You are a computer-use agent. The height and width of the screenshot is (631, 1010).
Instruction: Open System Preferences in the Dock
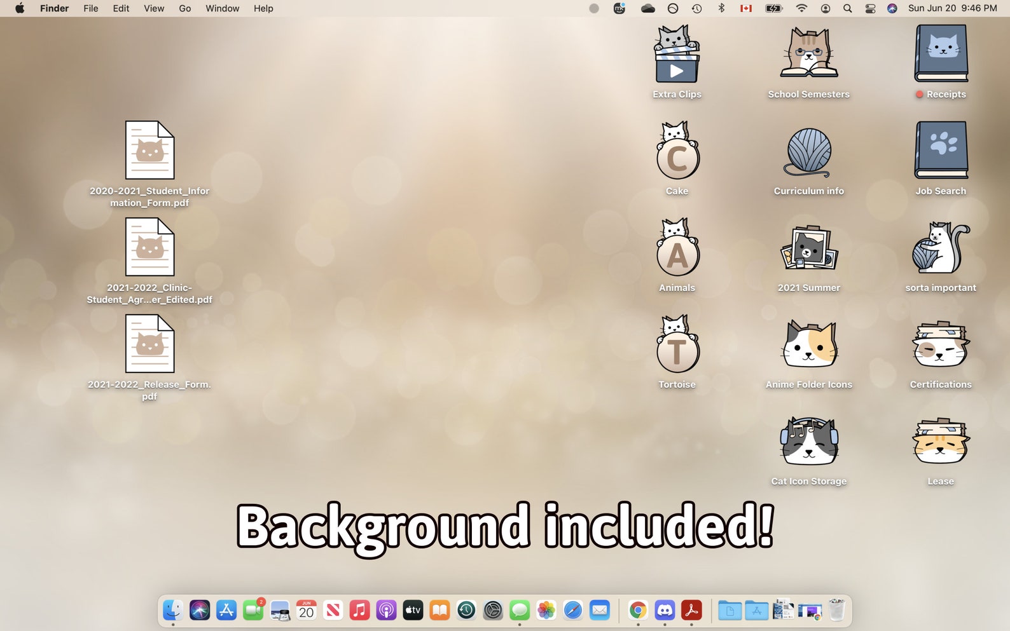coord(493,611)
